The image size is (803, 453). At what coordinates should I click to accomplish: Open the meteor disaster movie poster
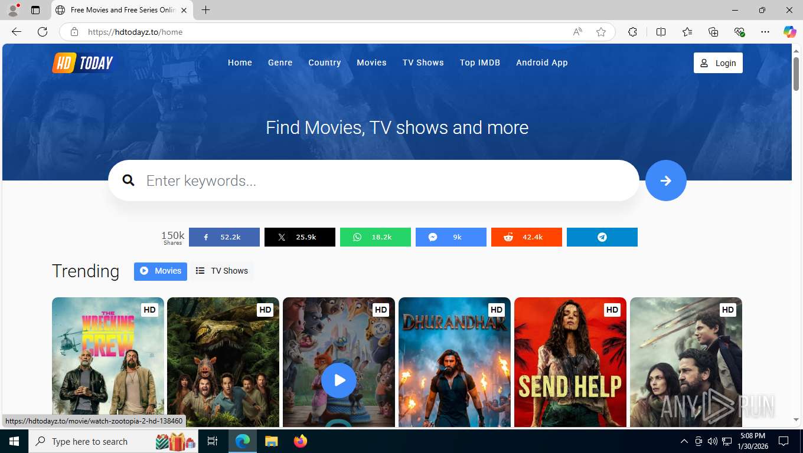click(686, 362)
